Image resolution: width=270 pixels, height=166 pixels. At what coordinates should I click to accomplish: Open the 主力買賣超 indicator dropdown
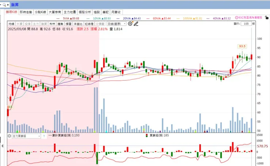point(26,136)
